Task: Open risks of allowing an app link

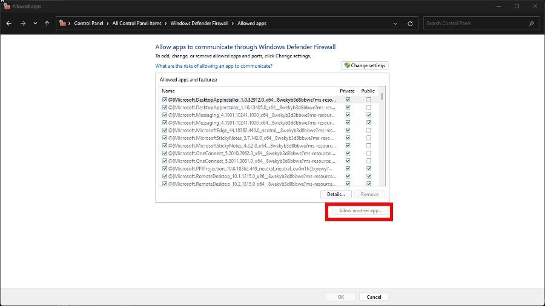Action: coord(214,66)
